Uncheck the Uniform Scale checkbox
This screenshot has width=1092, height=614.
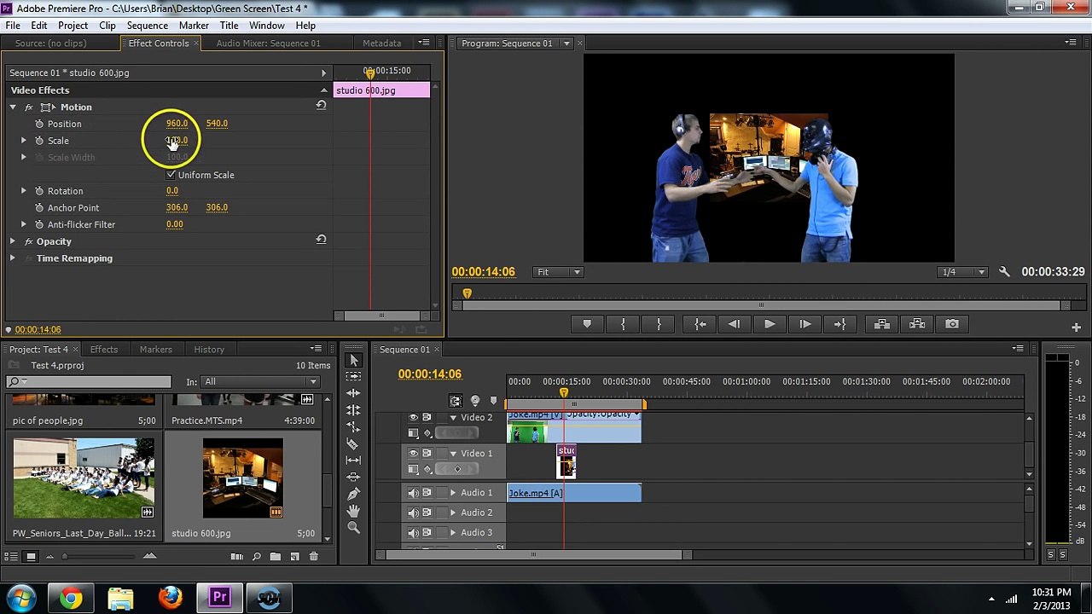point(171,175)
